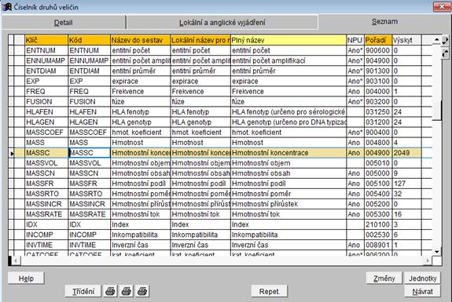This screenshot has width=452, height=302.
Task: Select the ENTDIAM key cell
Action: [46, 71]
